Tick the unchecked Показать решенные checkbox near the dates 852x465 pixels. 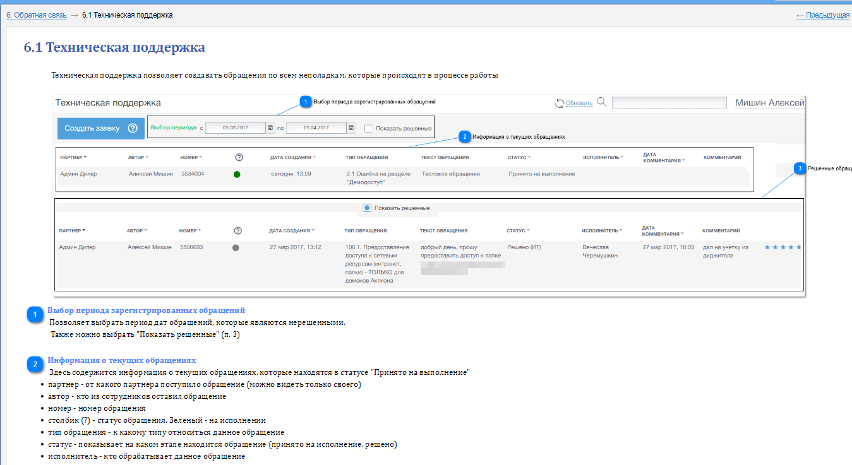click(x=369, y=128)
